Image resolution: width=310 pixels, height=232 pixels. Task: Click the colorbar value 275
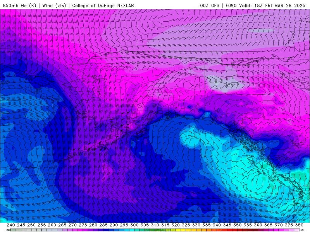[83, 225]
